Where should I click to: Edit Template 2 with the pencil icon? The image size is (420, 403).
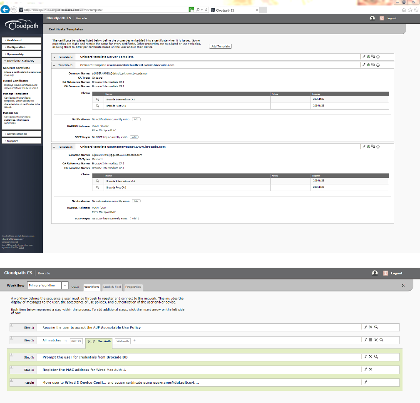[364, 65]
